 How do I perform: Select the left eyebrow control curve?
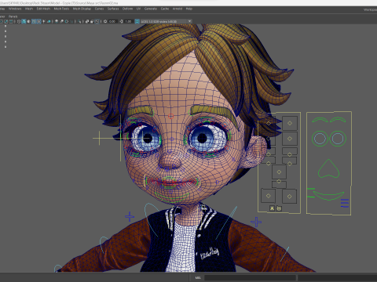pyautogui.click(x=320, y=120)
